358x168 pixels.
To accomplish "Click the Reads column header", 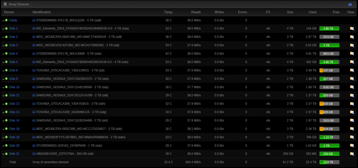I will 196,12.
